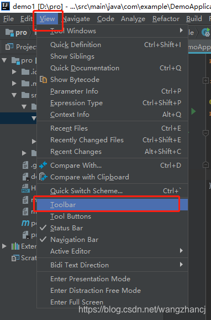Image resolution: width=211 pixels, height=320 pixels.
Task: Uncheck the Status Bar option
Action: coord(112,228)
